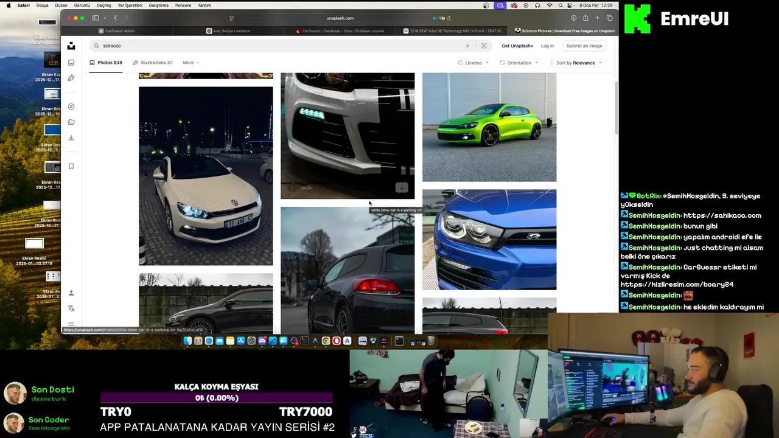This screenshot has width=779, height=438.
Task: Open Terminal from the Dock
Action: click(304, 341)
